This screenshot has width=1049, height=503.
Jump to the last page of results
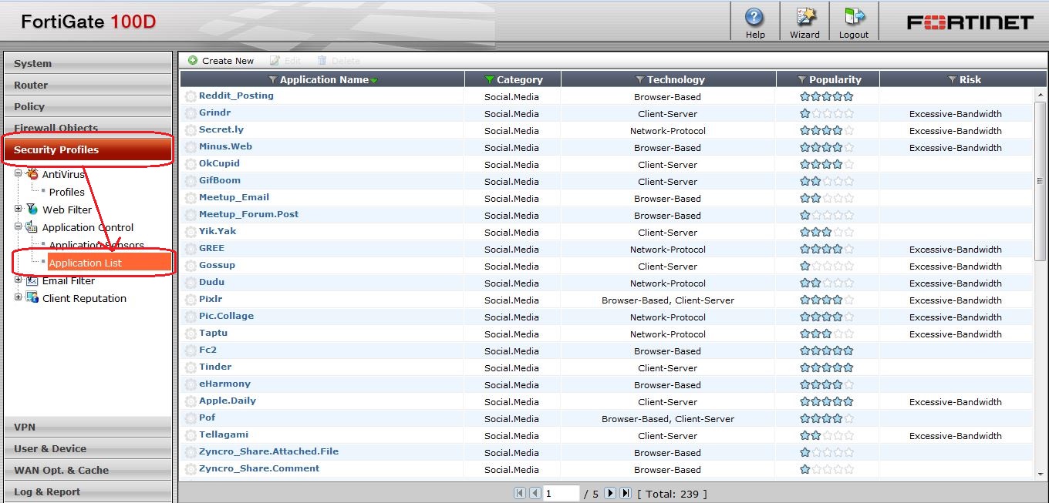[x=626, y=493]
